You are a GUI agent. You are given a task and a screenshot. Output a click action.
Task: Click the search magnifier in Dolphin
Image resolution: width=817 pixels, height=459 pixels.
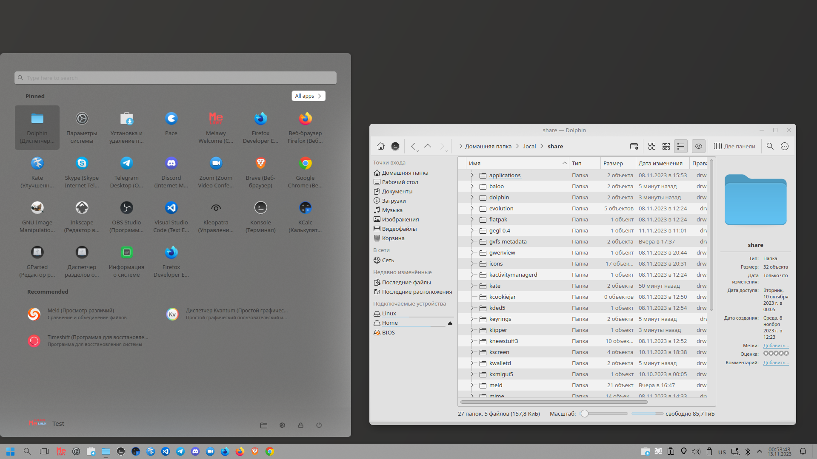tap(770, 146)
